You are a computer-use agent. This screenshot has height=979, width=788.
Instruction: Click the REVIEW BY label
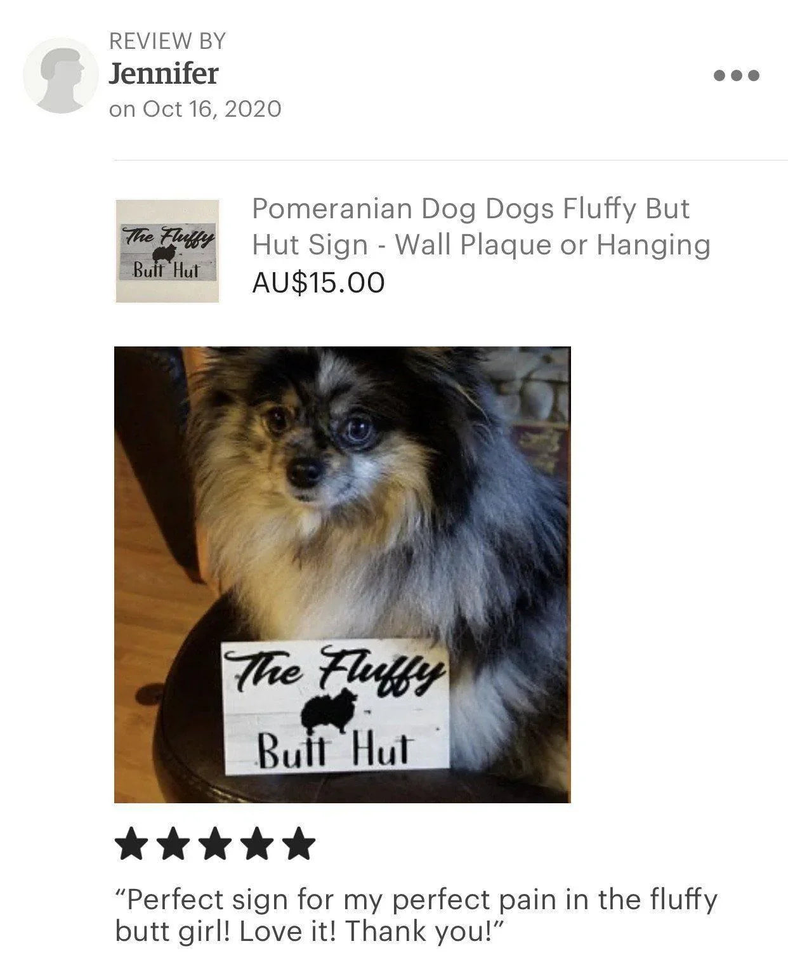167,41
